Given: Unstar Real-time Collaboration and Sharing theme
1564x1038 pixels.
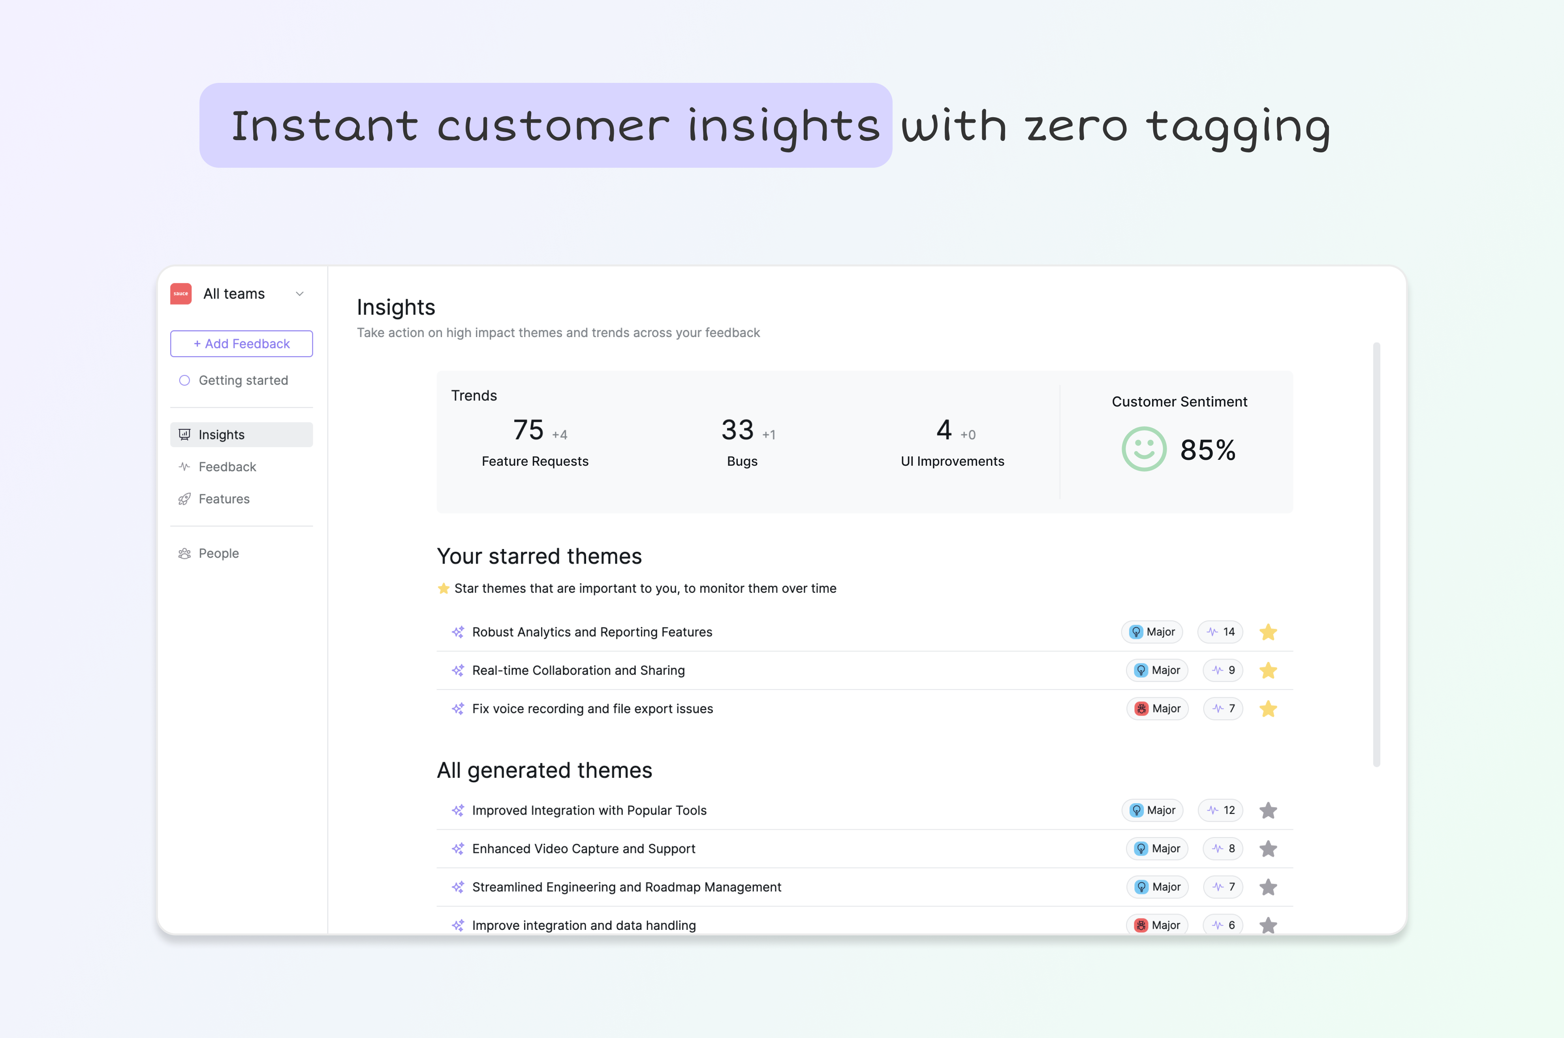Looking at the screenshot, I should tap(1268, 671).
